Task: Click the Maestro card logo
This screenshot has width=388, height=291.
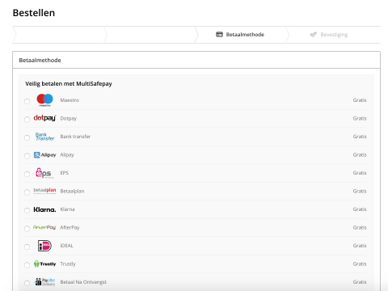Action: pyautogui.click(x=44, y=100)
